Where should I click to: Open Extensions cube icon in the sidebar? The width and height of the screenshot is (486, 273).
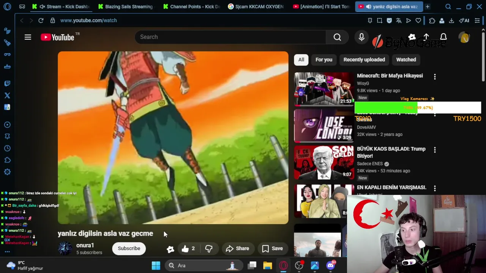7,160
